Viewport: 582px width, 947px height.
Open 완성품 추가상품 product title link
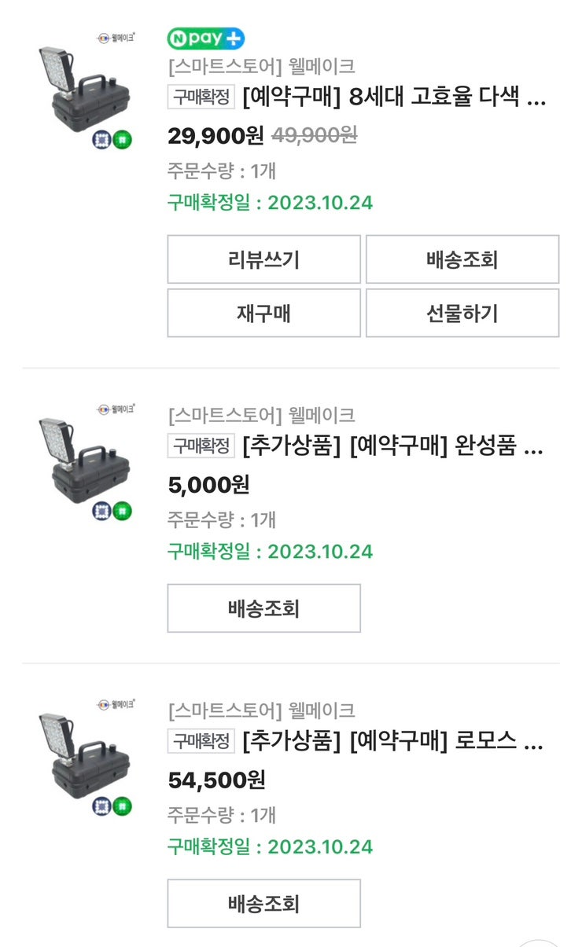392,447
